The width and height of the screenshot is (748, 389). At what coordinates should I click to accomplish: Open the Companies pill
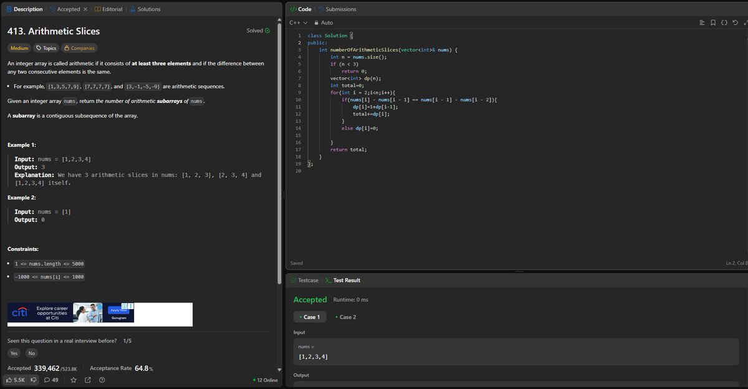point(79,48)
